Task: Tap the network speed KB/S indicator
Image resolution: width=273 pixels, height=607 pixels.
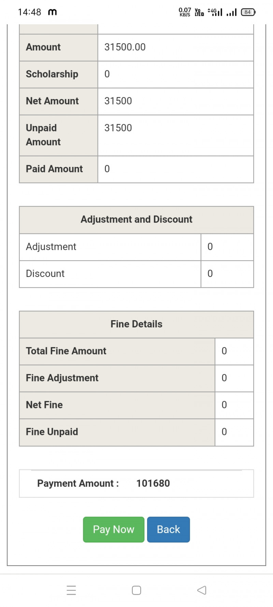Action: click(x=185, y=12)
